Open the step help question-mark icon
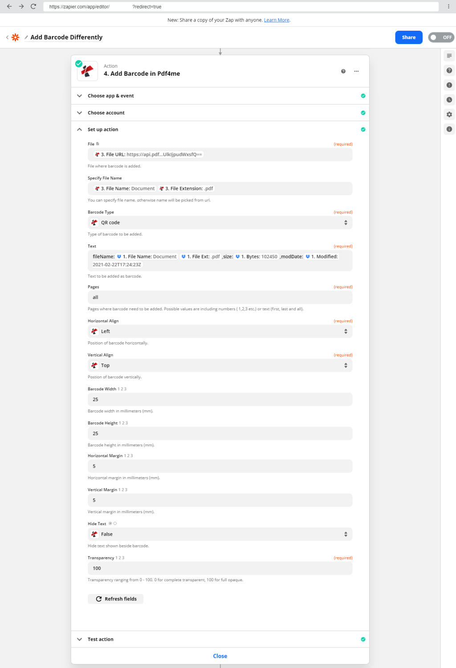The image size is (456, 668). [343, 71]
